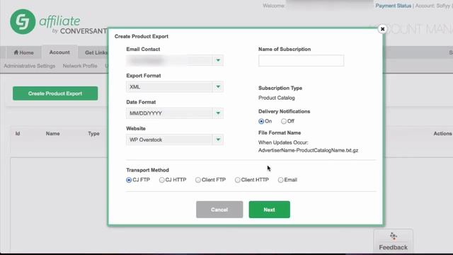Turn Delivery Notifications On
Viewport: 453px width, 255px height.
[x=261, y=121]
